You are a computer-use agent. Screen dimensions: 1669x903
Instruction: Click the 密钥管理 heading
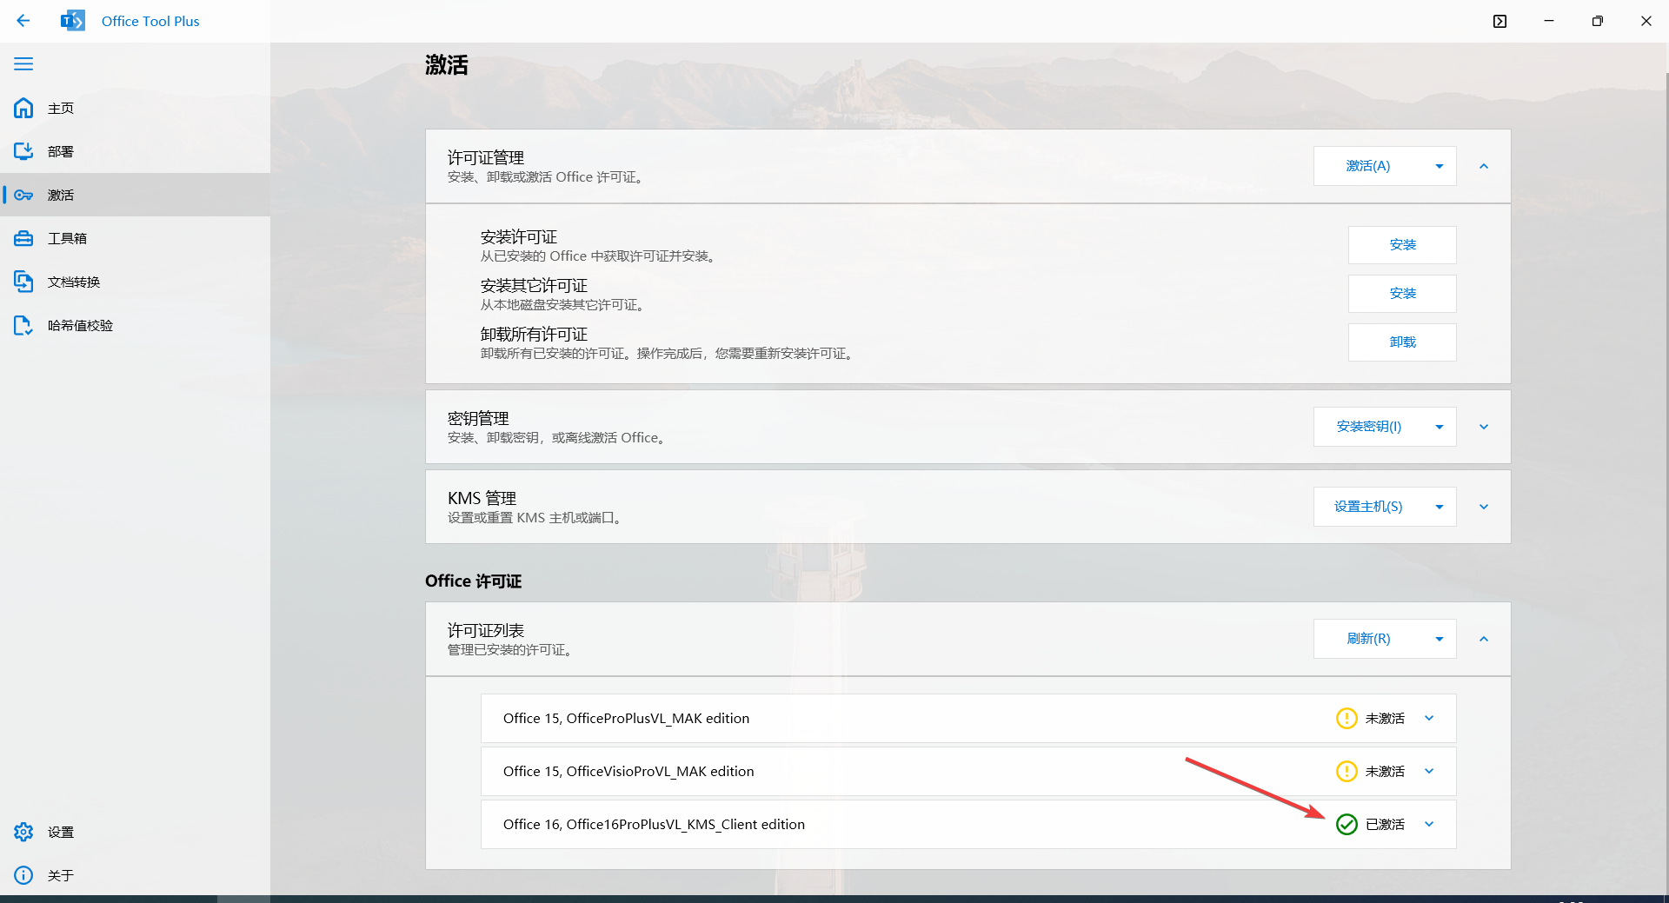tap(478, 418)
